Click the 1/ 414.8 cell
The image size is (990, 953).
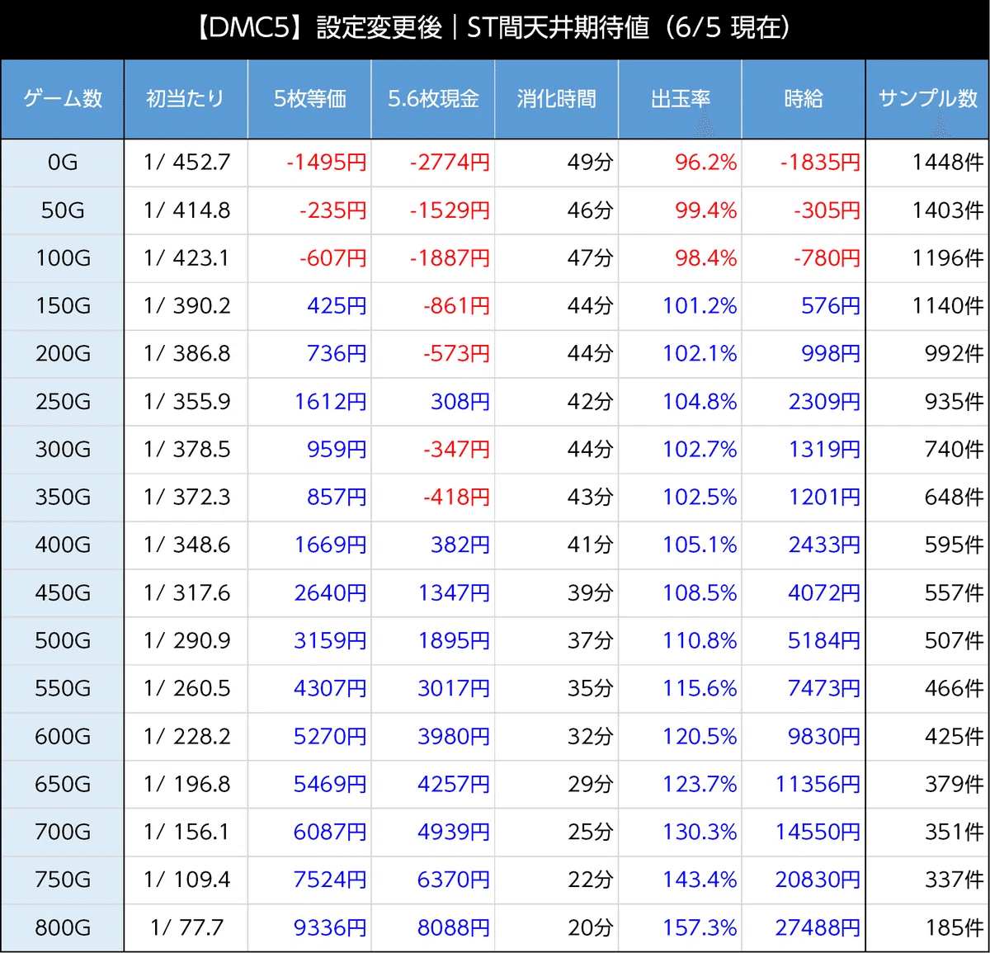pyautogui.click(x=186, y=210)
